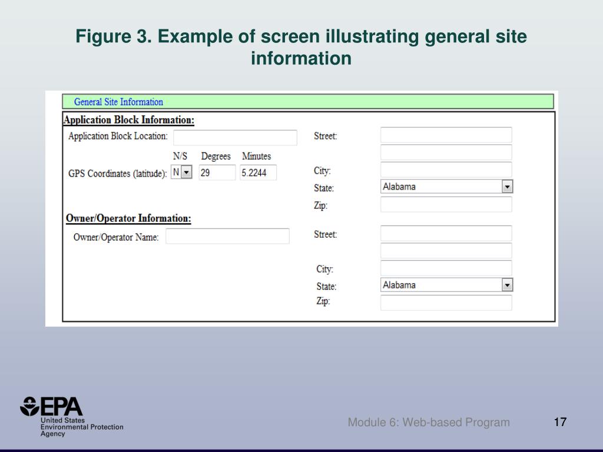The width and height of the screenshot is (603, 452).
Task: Click the Degrees field showing 29
Action: 217,172
